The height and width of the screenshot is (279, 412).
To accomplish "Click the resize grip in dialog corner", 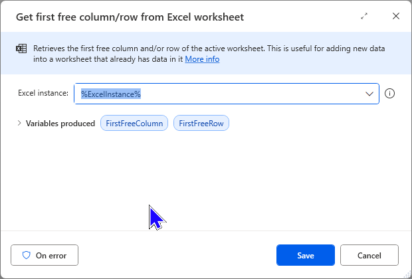I will click(x=408, y=275).
